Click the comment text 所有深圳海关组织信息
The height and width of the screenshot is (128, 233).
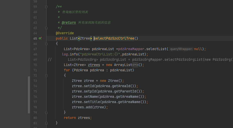[x=94, y=23]
